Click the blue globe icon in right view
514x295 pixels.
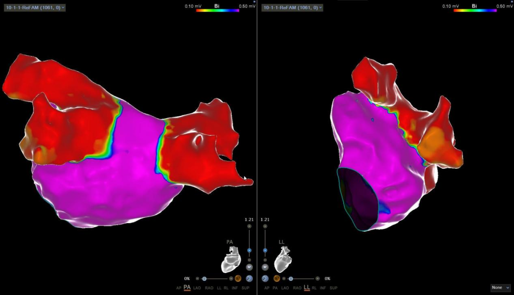[265, 278]
